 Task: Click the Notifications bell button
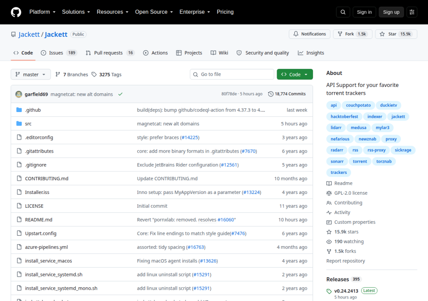(310, 34)
